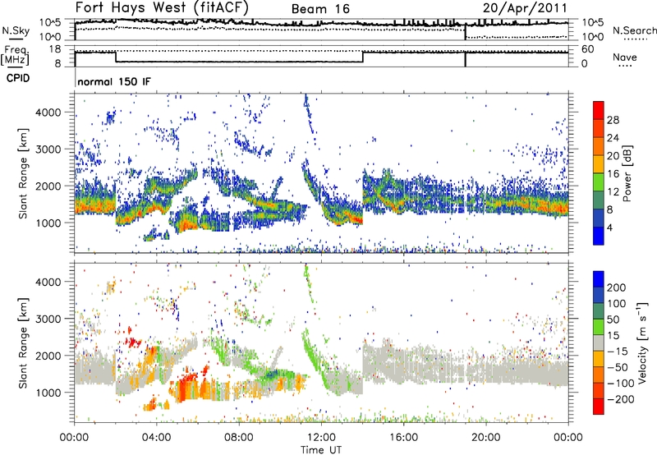Click the '16:00' time axis tick label

coord(403,438)
